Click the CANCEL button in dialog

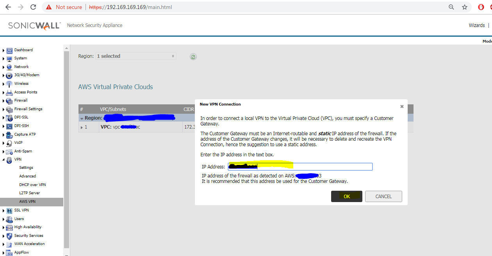pos(383,197)
